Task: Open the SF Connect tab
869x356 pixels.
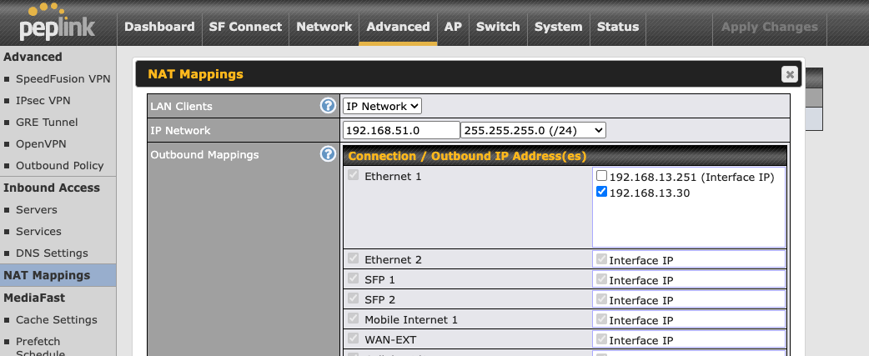Action: pos(245,27)
